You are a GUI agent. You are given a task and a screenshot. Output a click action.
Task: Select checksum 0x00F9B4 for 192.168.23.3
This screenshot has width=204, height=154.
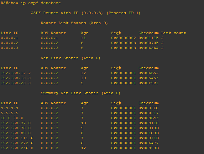point(149,83)
